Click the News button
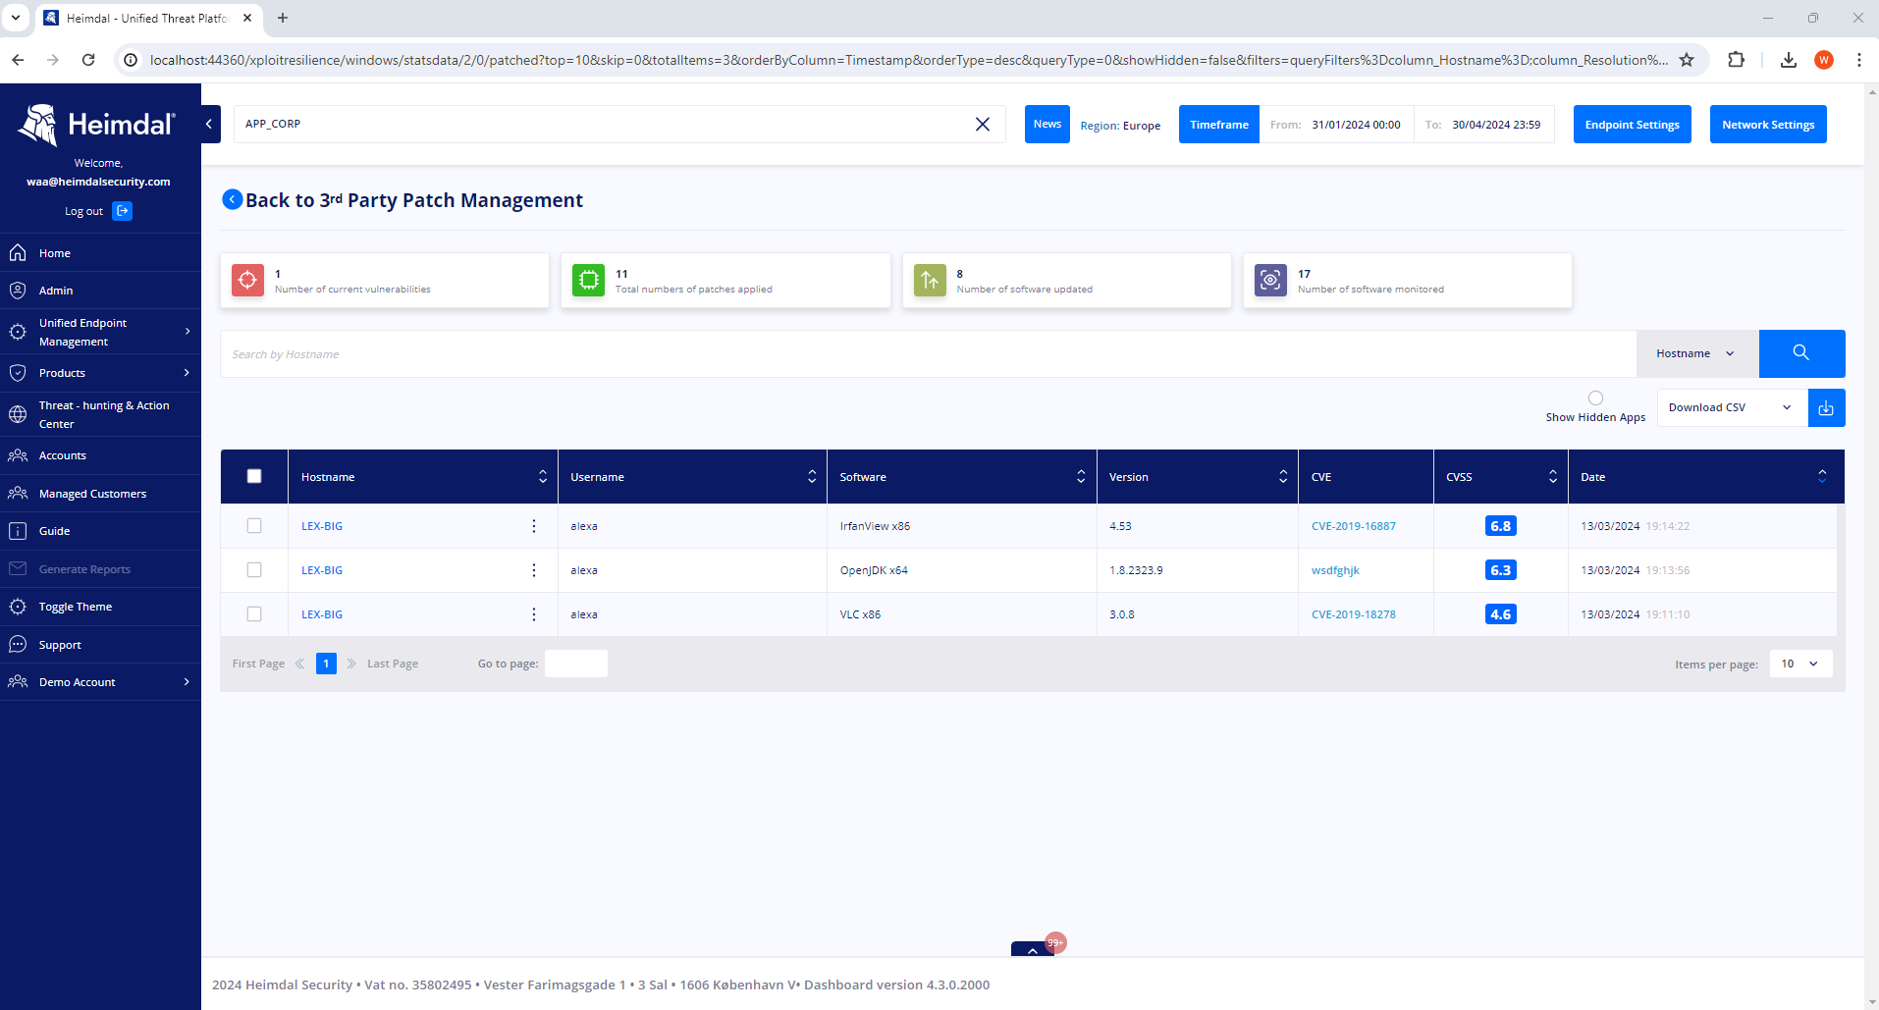The width and height of the screenshot is (1879, 1010). [x=1047, y=124]
